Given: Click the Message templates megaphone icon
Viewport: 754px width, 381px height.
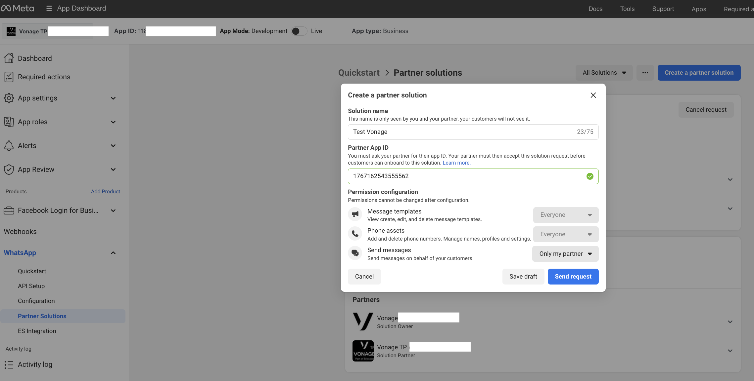Looking at the screenshot, I should pos(355,214).
